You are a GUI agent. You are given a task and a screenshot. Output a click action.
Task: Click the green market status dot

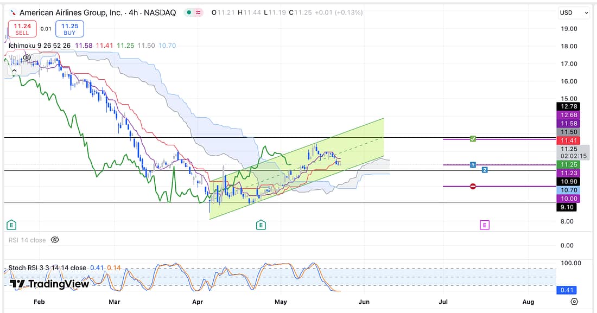(x=188, y=12)
